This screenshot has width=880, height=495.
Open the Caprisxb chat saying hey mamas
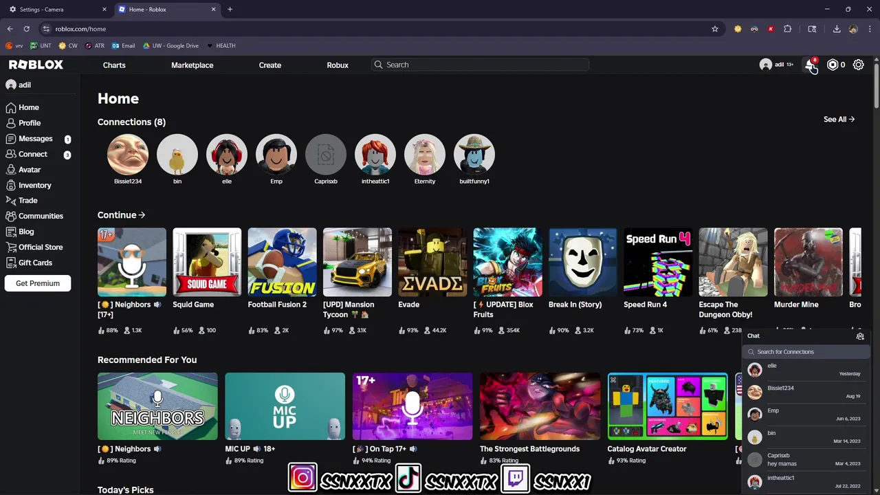click(x=806, y=459)
